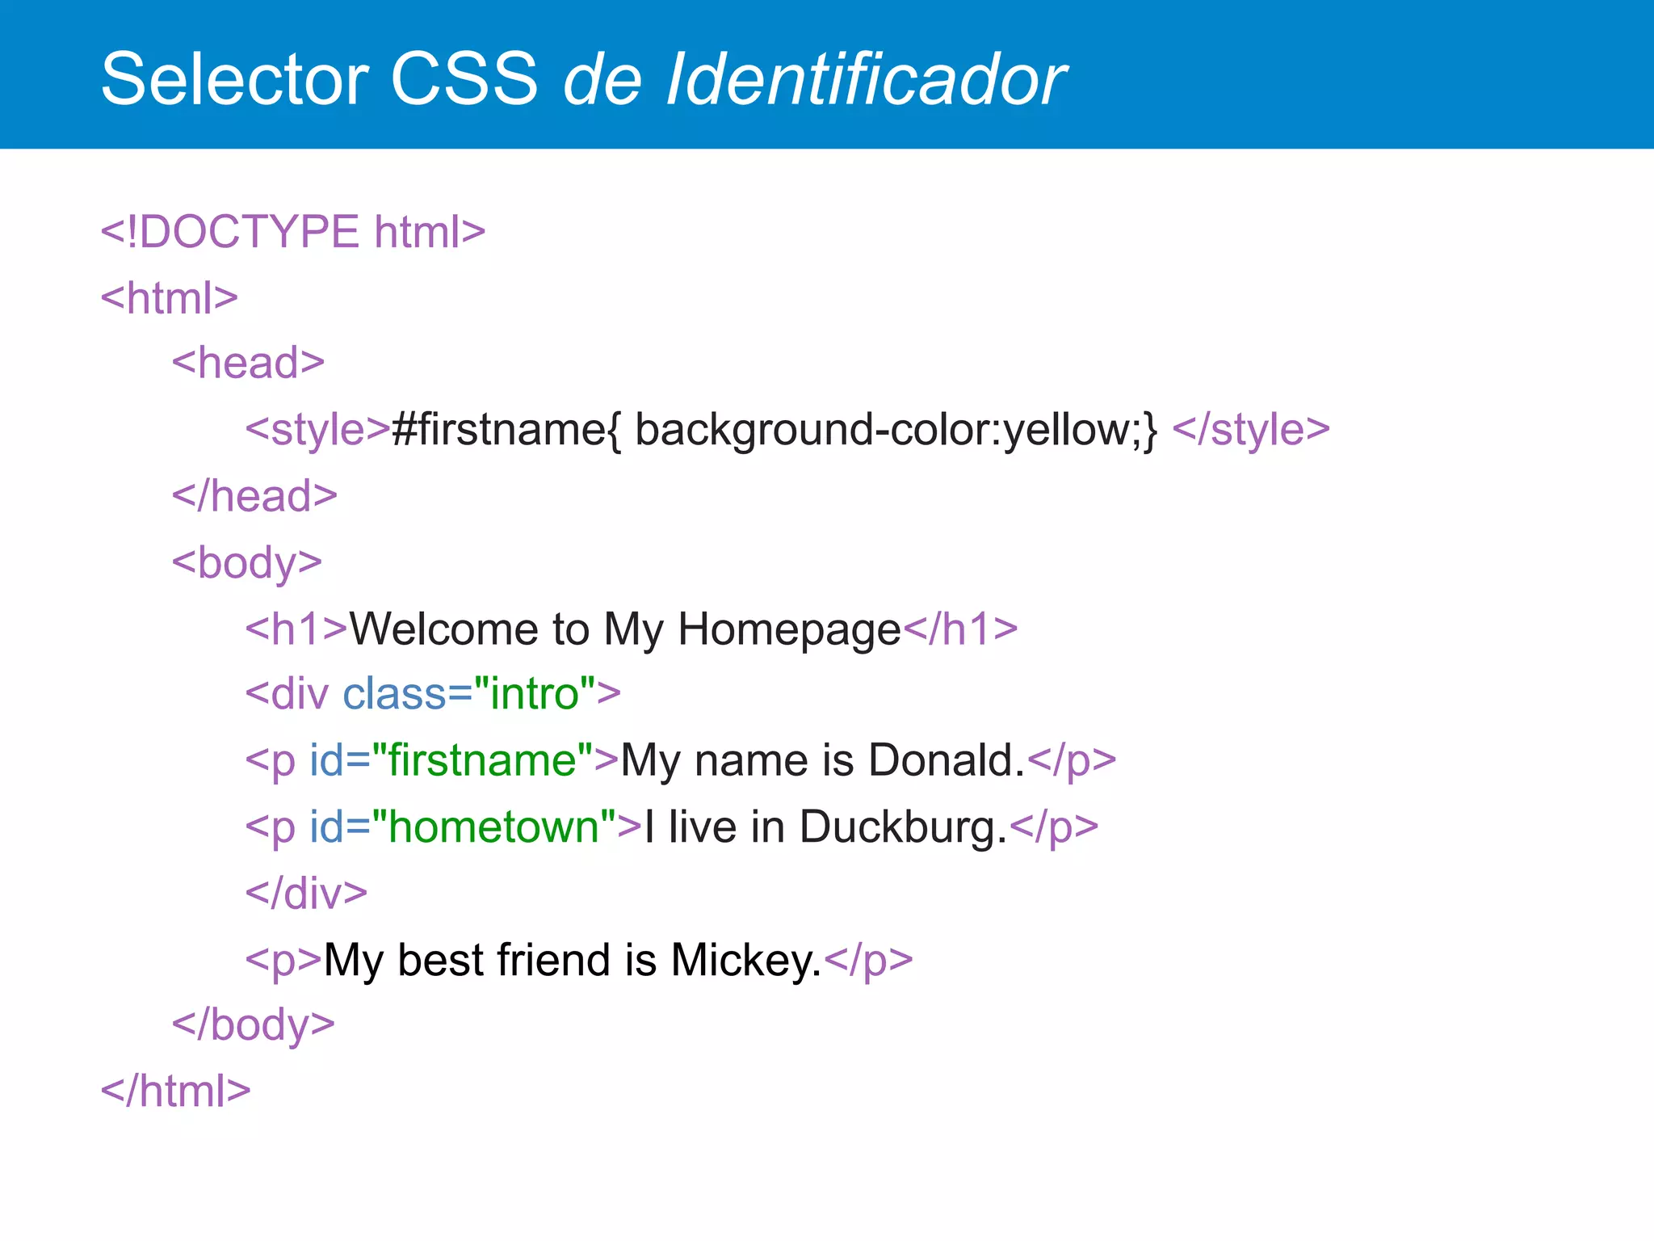Click the "<!DOCTYPE html>" line
Image resolution: width=1654 pixels, height=1241 pixels.
(293, 232)
